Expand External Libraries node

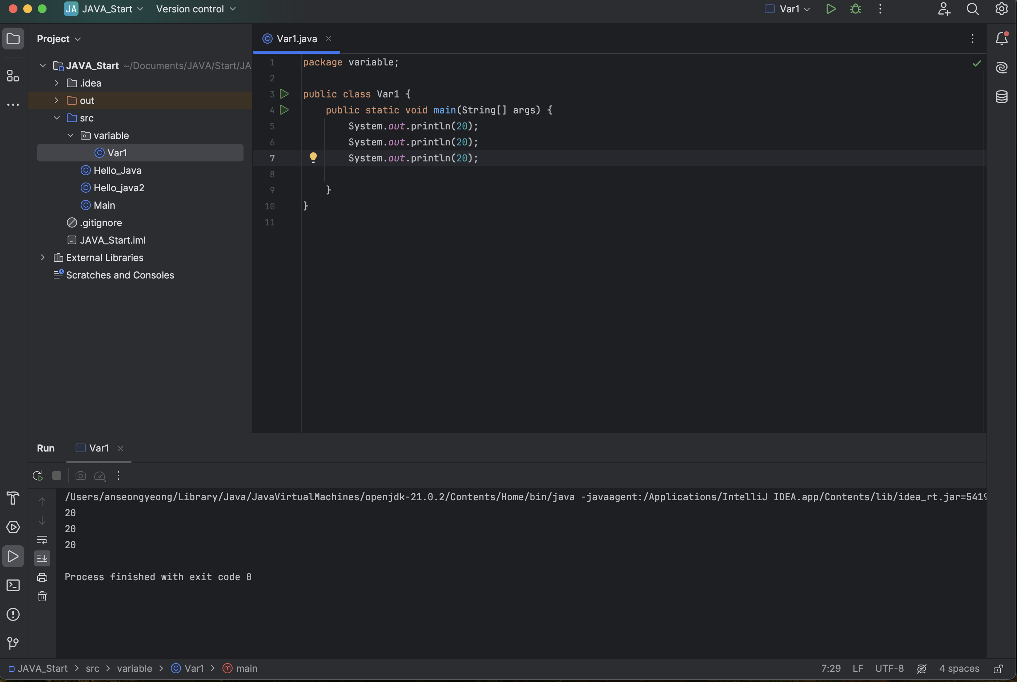[43, 257]
